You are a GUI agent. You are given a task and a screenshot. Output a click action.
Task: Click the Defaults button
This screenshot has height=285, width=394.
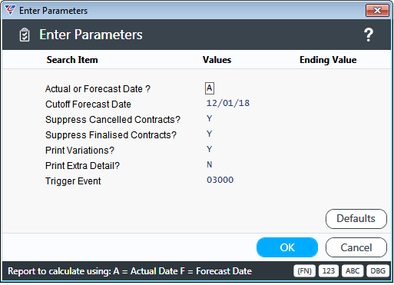tap(356, 219)
